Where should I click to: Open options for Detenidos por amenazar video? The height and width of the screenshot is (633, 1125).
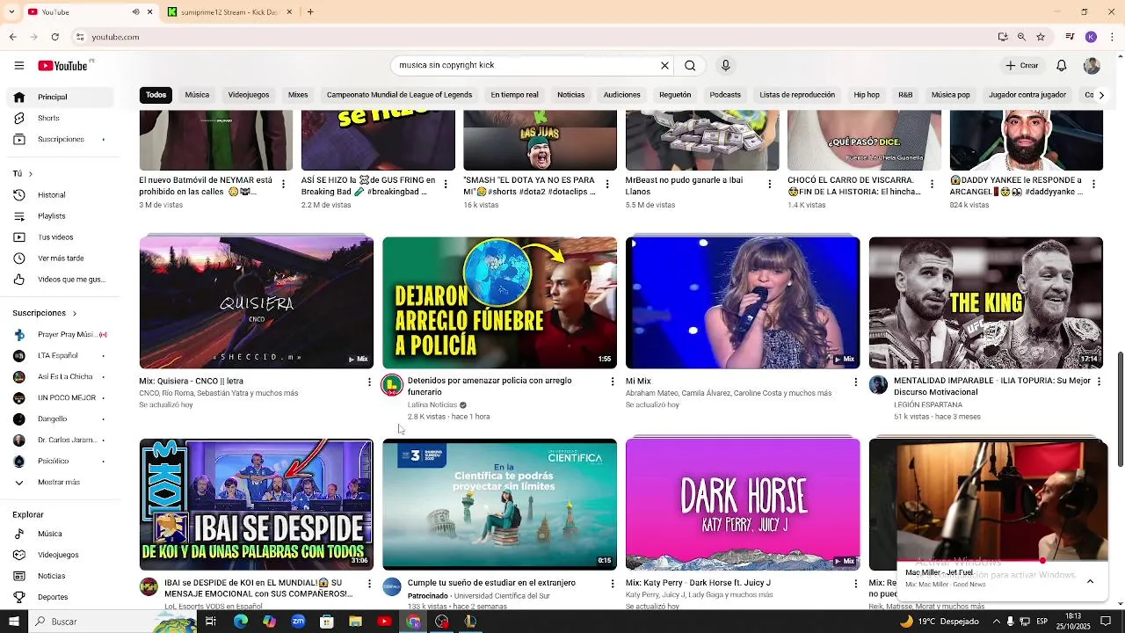[613, 382]
